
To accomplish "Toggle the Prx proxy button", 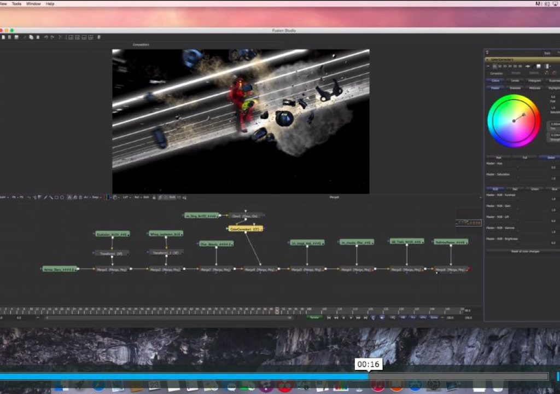I will 413,317.
